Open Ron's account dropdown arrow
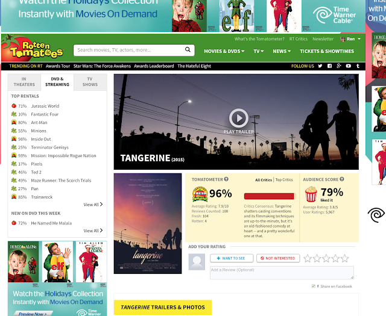 click(359, 39)
